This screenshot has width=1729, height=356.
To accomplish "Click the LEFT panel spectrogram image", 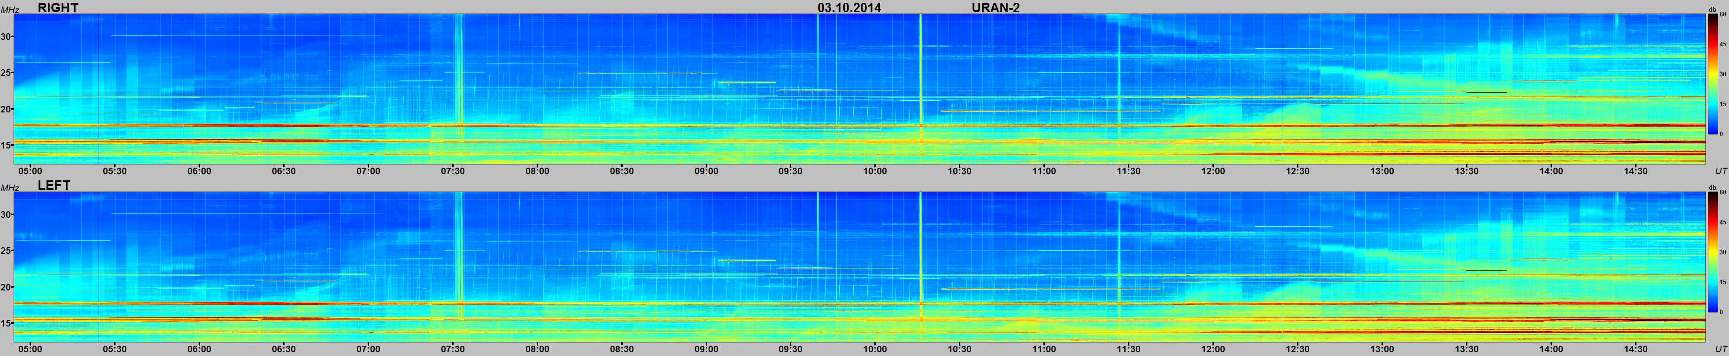I will point(860,267).
